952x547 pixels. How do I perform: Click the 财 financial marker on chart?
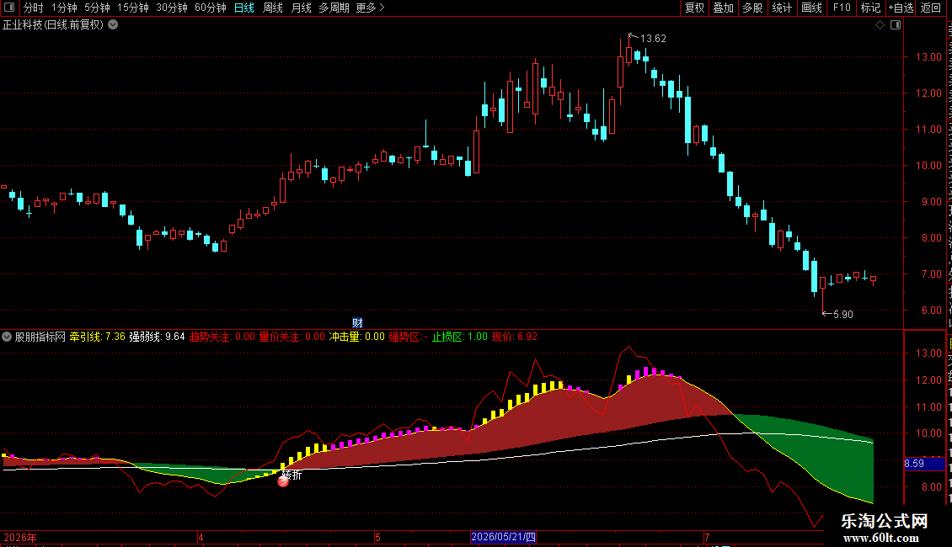(357, 322)
